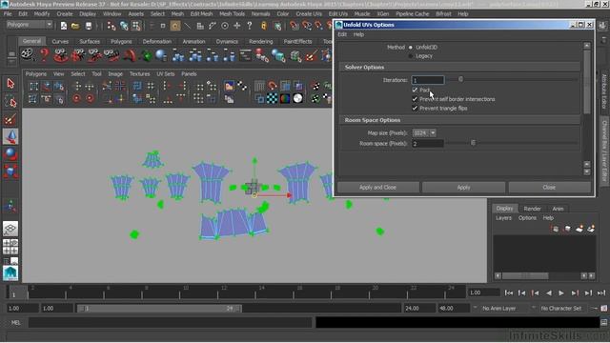Click the Close button in options dialog
610x343 pixels.
549,188
